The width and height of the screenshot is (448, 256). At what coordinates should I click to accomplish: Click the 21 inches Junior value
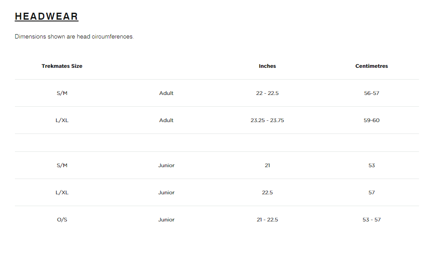(267, 165)
